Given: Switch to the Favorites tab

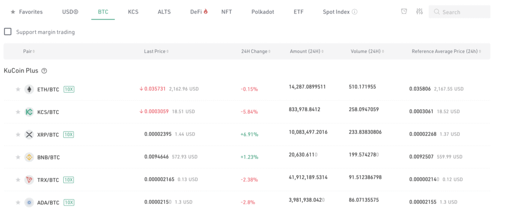Looking at the screenshot, I should click(x=27, y=12).
